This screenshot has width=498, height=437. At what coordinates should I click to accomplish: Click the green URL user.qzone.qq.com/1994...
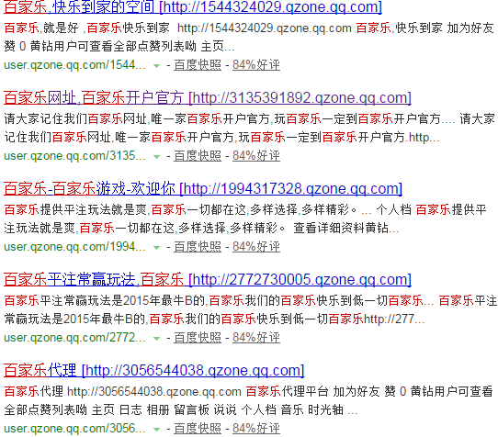[74, 247]
